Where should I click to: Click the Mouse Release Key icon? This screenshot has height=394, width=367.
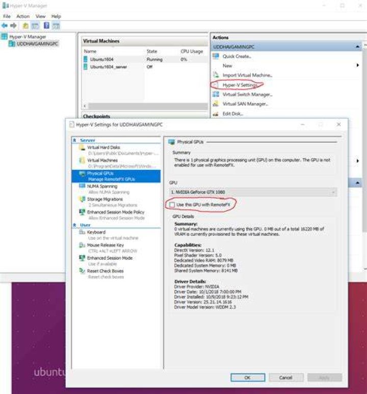82,245
